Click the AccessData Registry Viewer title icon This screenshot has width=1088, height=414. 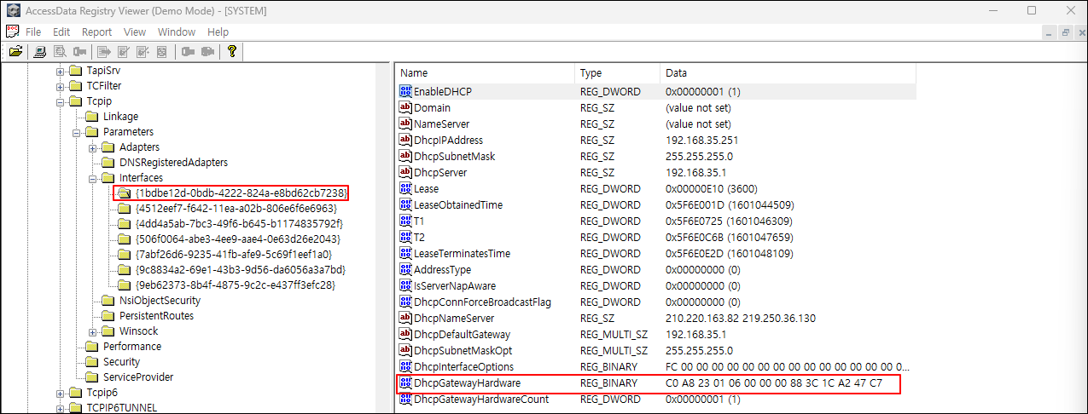[12, 10]
